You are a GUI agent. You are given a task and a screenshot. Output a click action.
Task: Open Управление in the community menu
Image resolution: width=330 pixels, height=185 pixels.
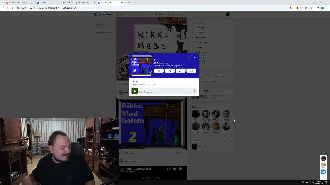point(200,23)
